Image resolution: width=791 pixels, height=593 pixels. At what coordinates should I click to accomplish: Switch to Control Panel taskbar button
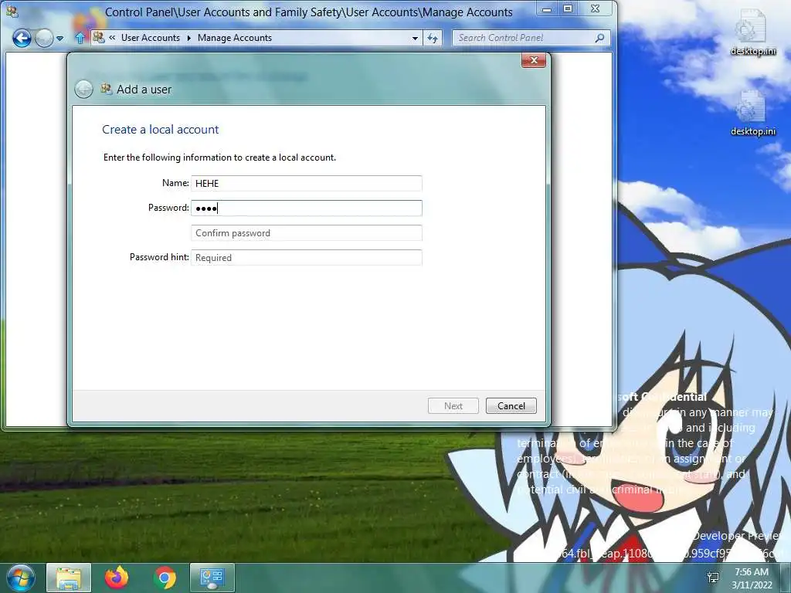click(212, 578)
